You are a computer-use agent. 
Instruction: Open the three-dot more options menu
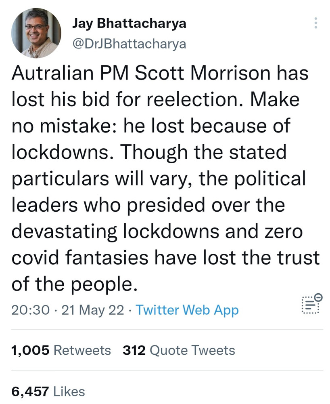pyautogui.click(x=316, y=24)
